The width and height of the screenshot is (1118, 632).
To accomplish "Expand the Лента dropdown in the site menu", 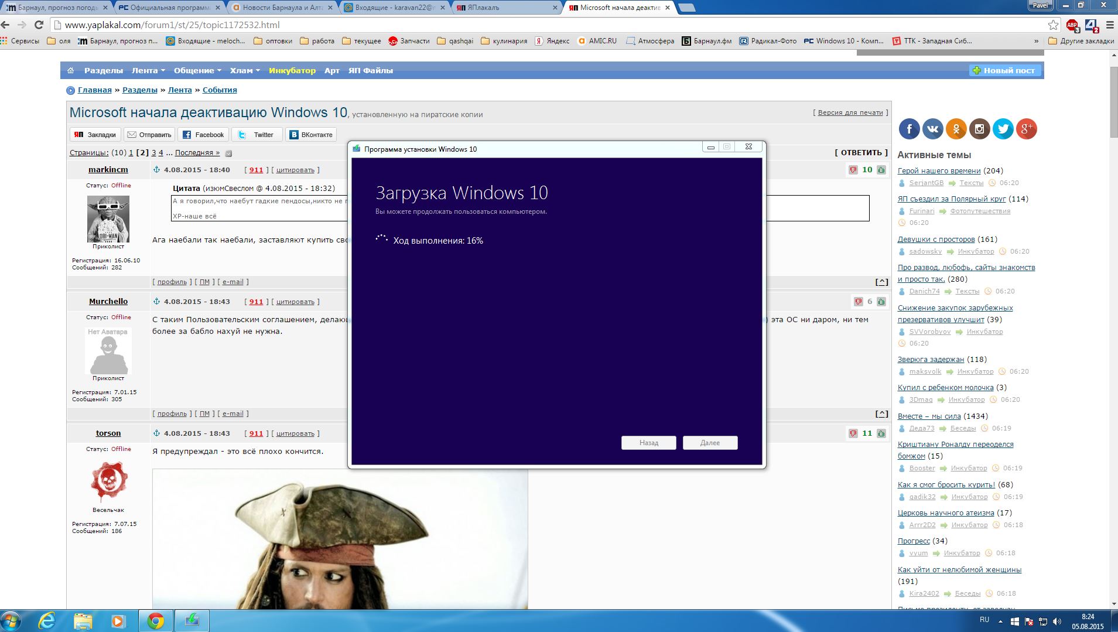I will click(x=148, y=70).
